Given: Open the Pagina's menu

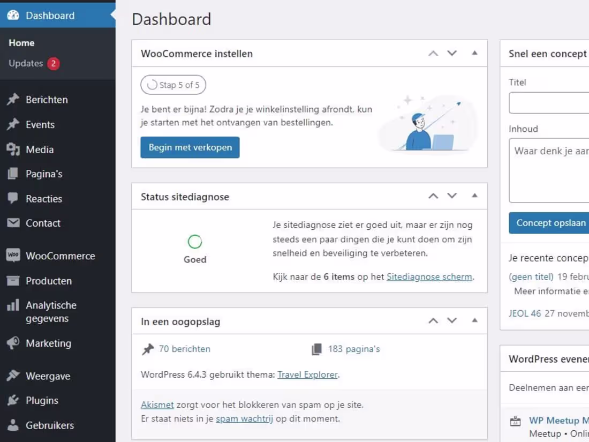Looking at the screenshot, I should (57, 174).
